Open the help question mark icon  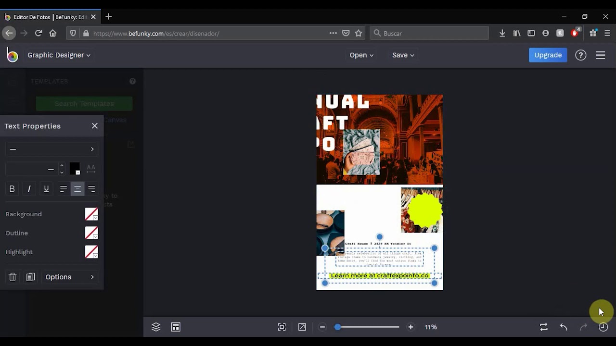(581, 55)
